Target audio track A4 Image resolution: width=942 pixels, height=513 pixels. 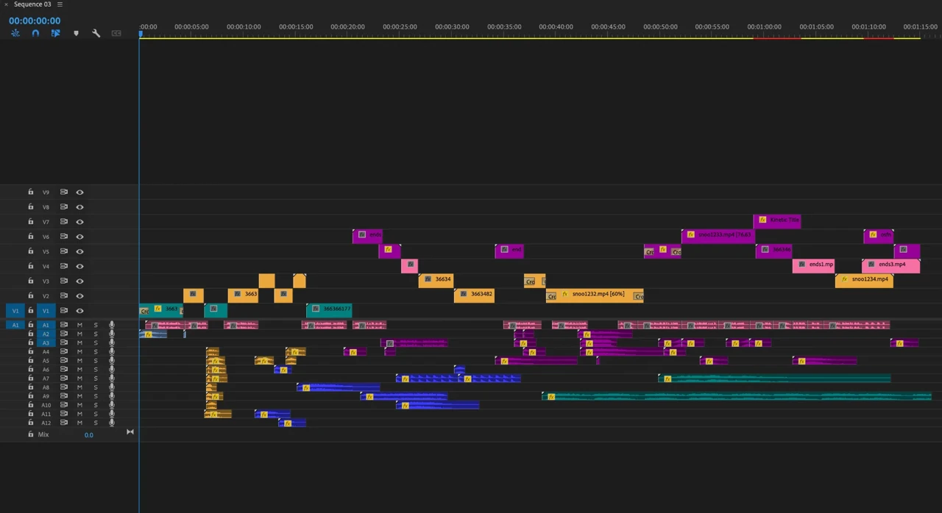[x=46, y=351]
